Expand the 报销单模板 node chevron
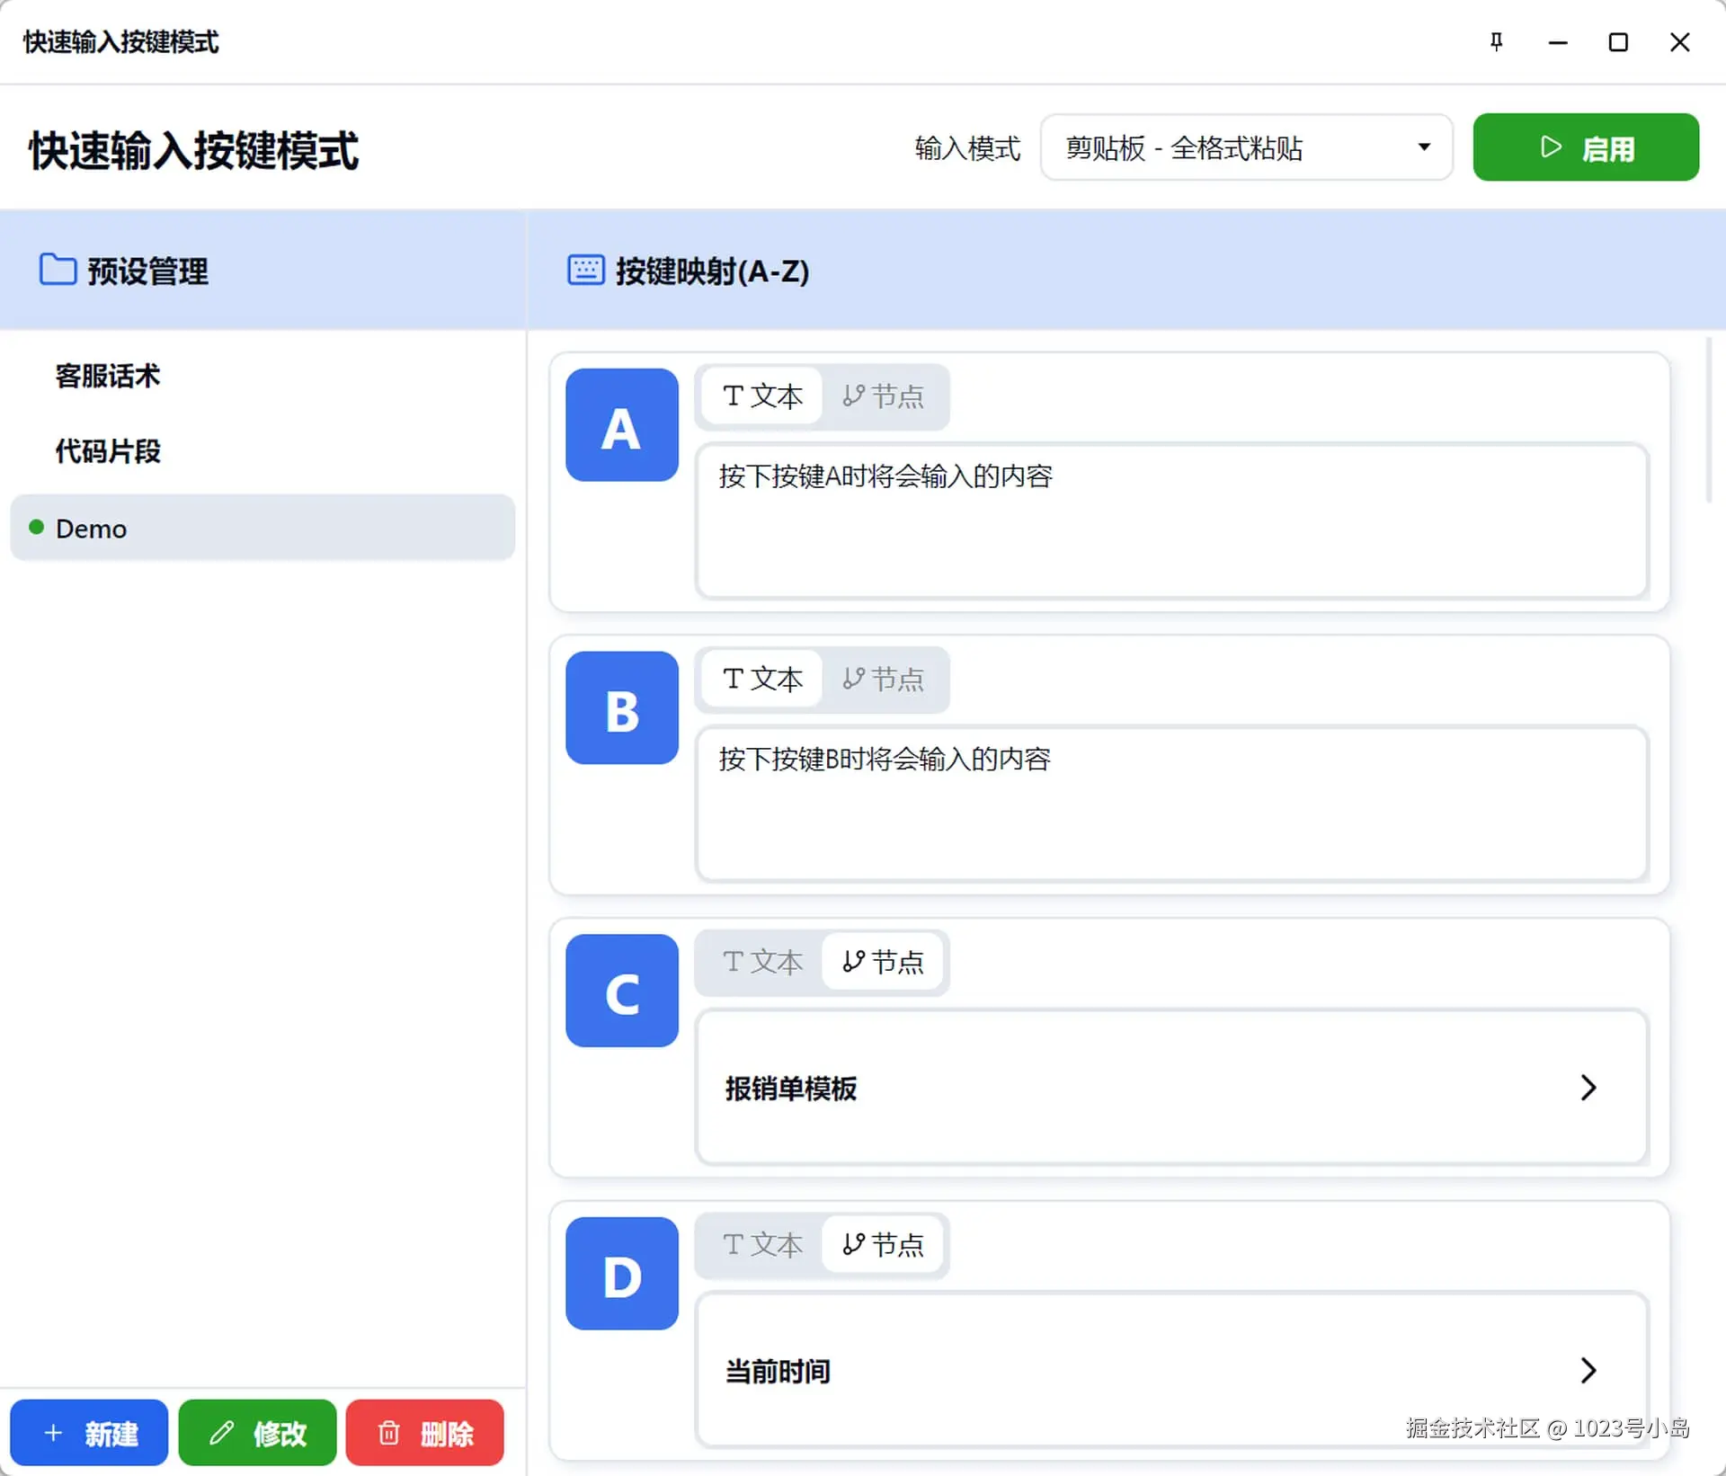 coord(1588,1088)
